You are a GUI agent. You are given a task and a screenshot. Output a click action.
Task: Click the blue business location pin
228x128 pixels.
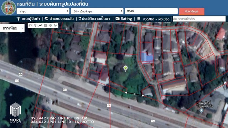click(x=201, y=111)
